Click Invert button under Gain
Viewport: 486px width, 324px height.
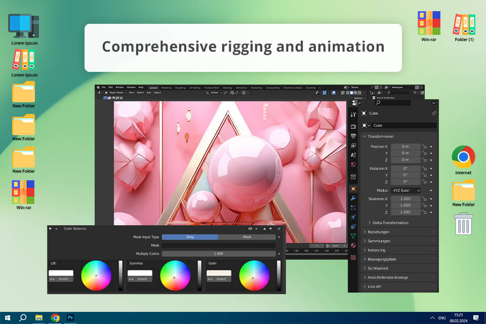(219, 279)
